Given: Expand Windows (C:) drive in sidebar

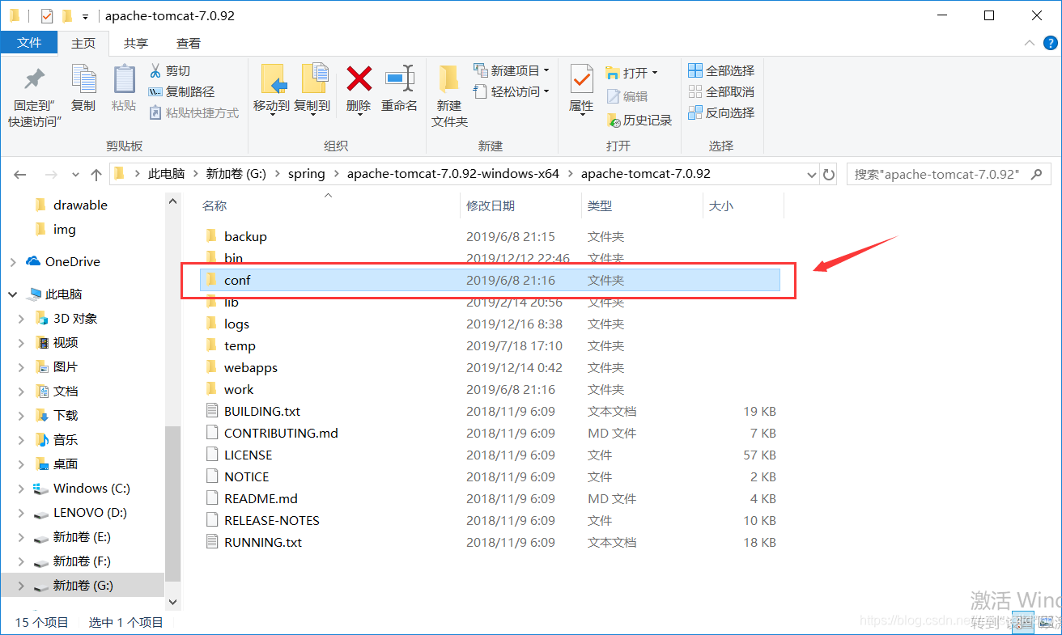Looking at the screenshot, I should [21, 489].
